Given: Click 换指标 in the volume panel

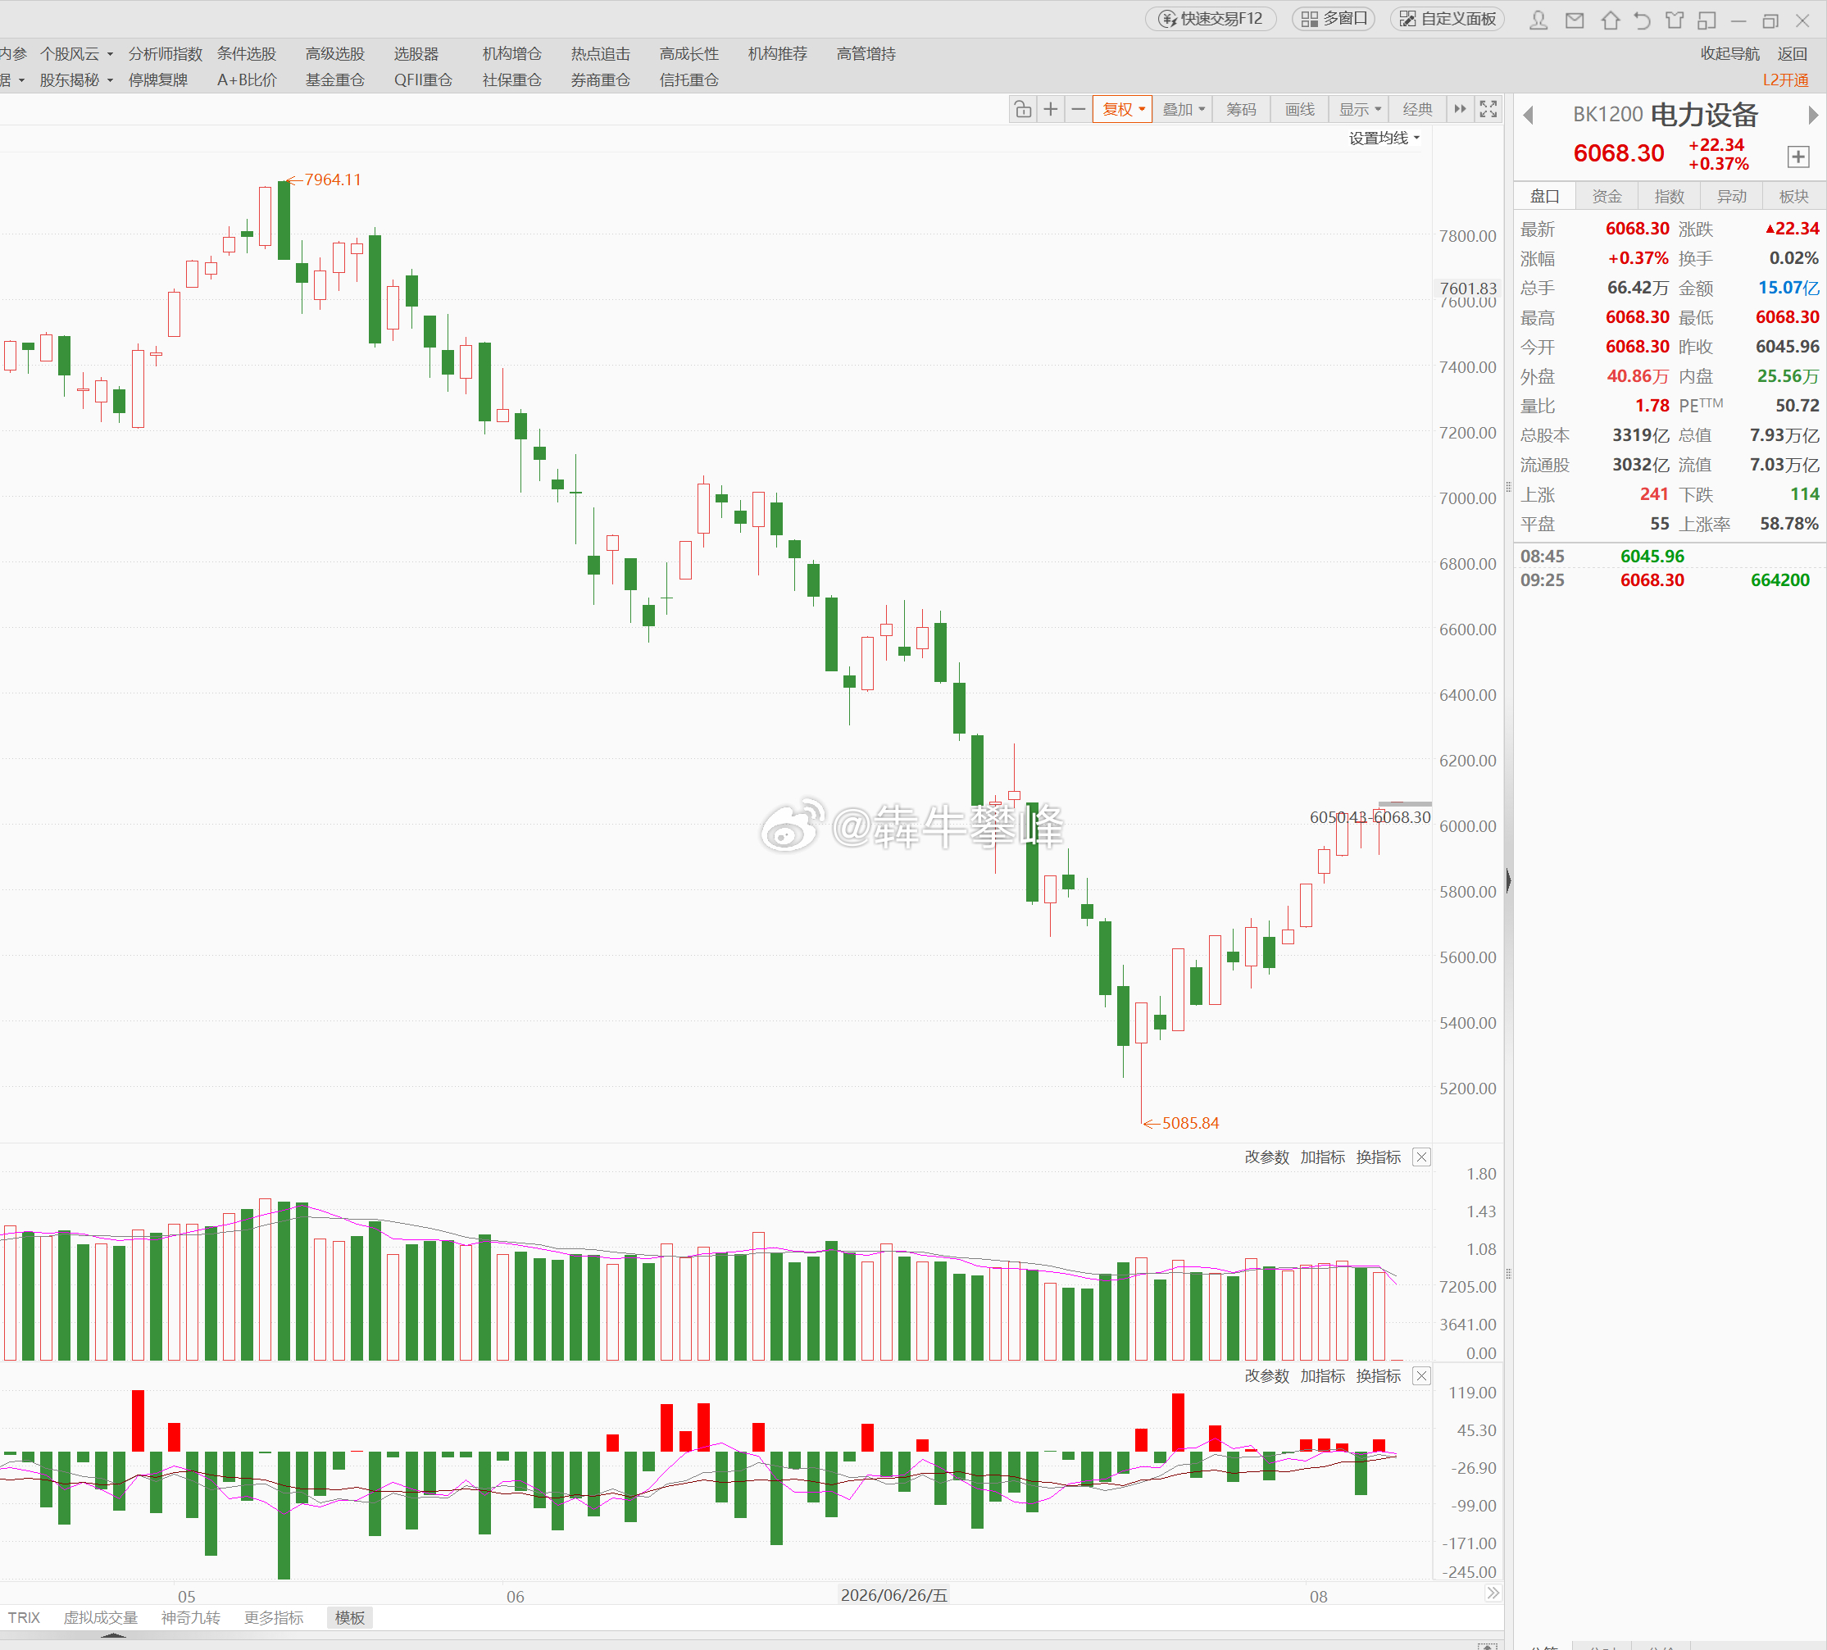Looking at the screenshot, I should (x=1379, y=1157).
